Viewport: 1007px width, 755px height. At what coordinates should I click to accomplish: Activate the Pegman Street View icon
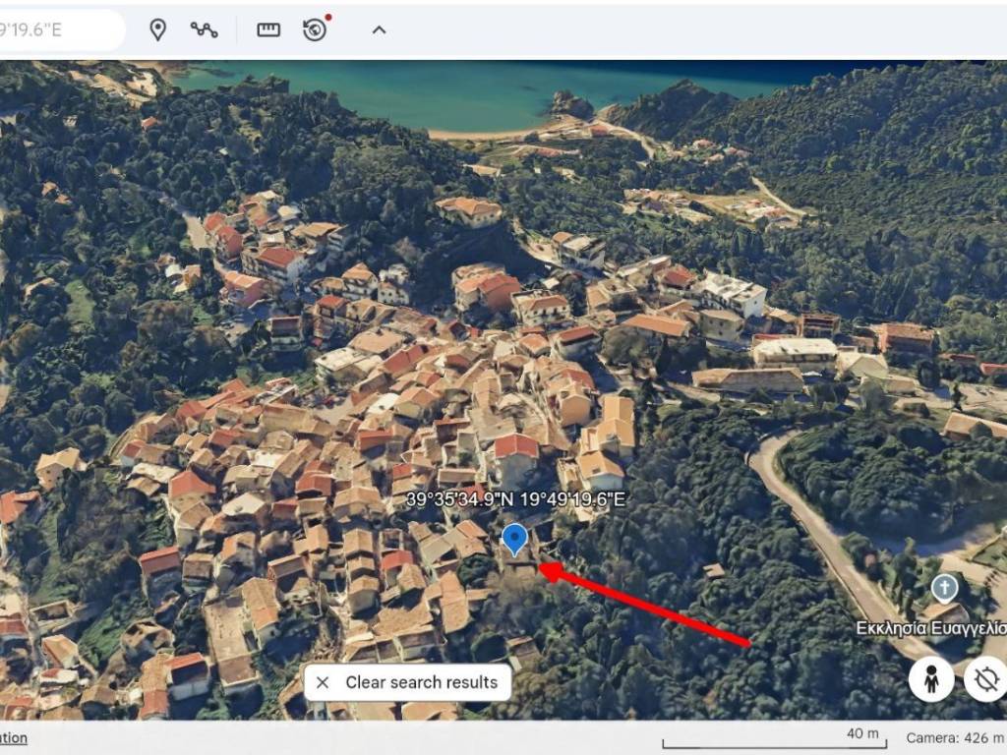(x=930, y=679)
